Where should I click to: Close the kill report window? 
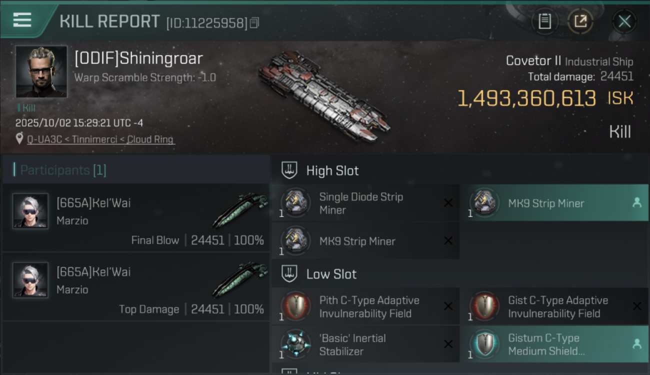(624, 21)
